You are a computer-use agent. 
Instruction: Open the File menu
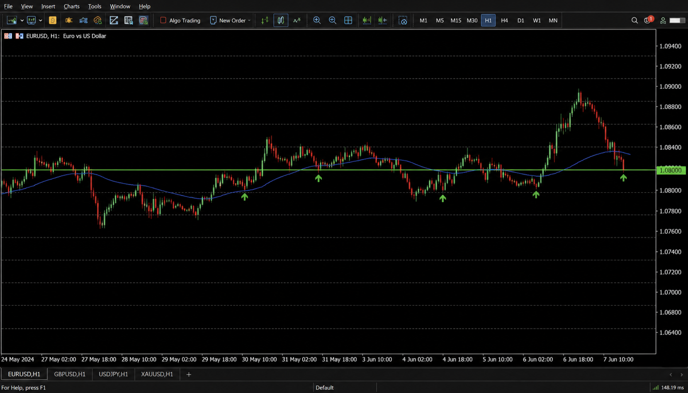(8, 6)
